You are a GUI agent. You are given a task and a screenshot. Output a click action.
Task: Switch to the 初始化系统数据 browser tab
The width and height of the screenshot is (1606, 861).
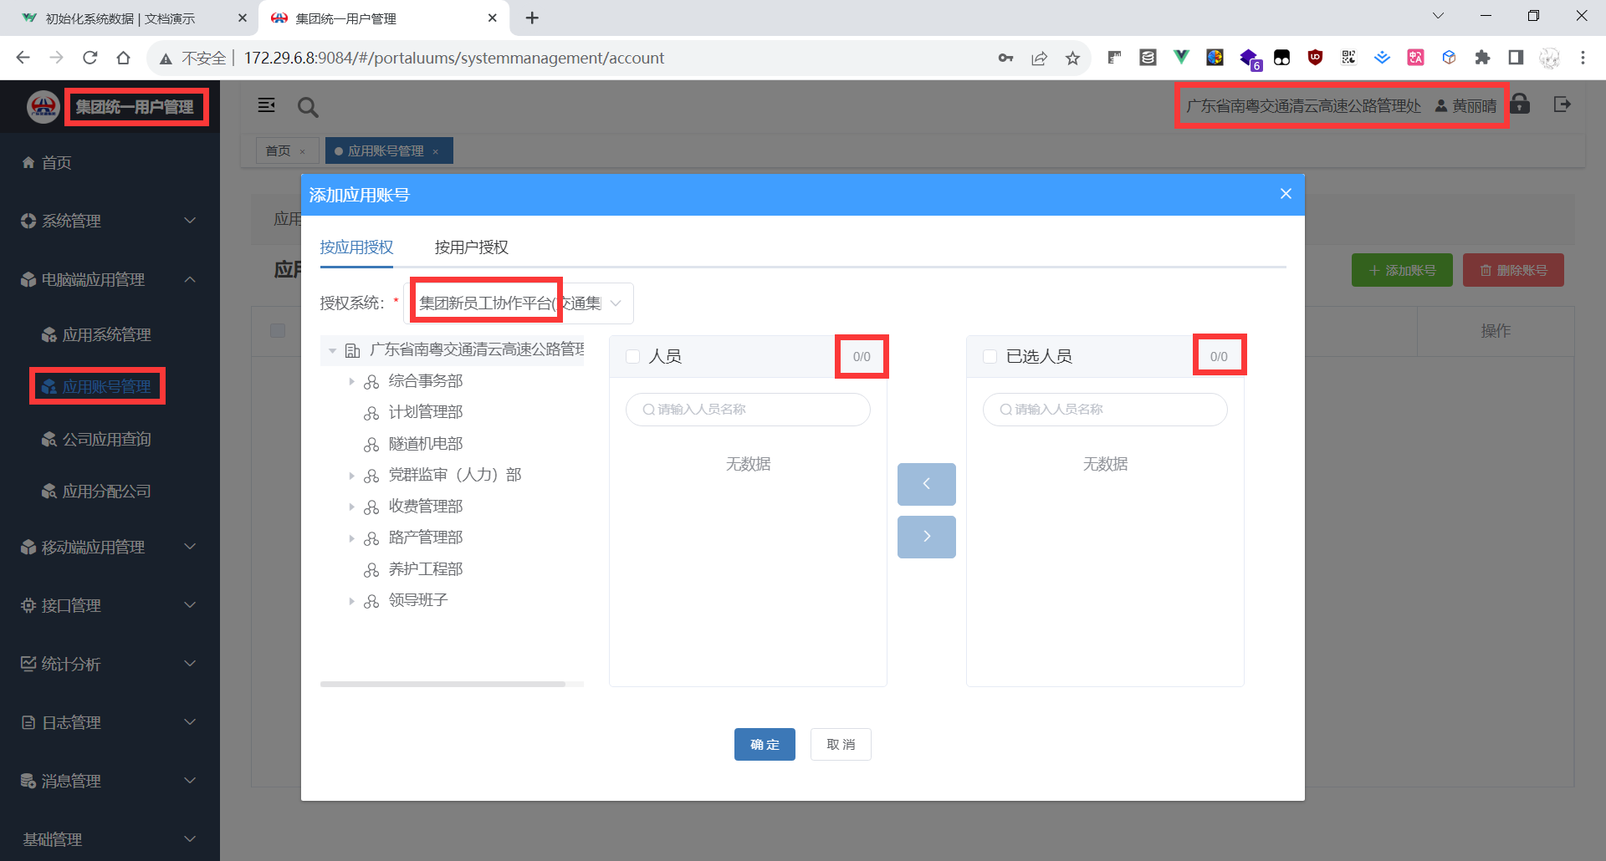click(128, 18)
